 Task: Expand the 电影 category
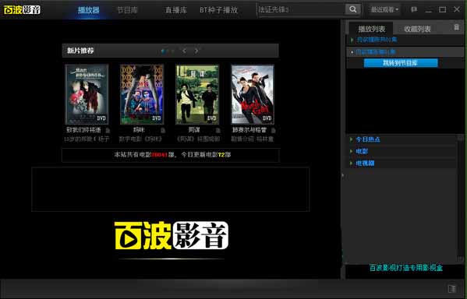click(362, 151)
